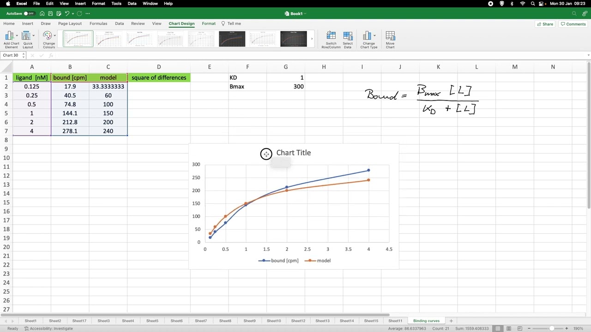The width and height of the screenshot is (591, 332).
Task: Click Change Chart Type
Action: (368, 40)
